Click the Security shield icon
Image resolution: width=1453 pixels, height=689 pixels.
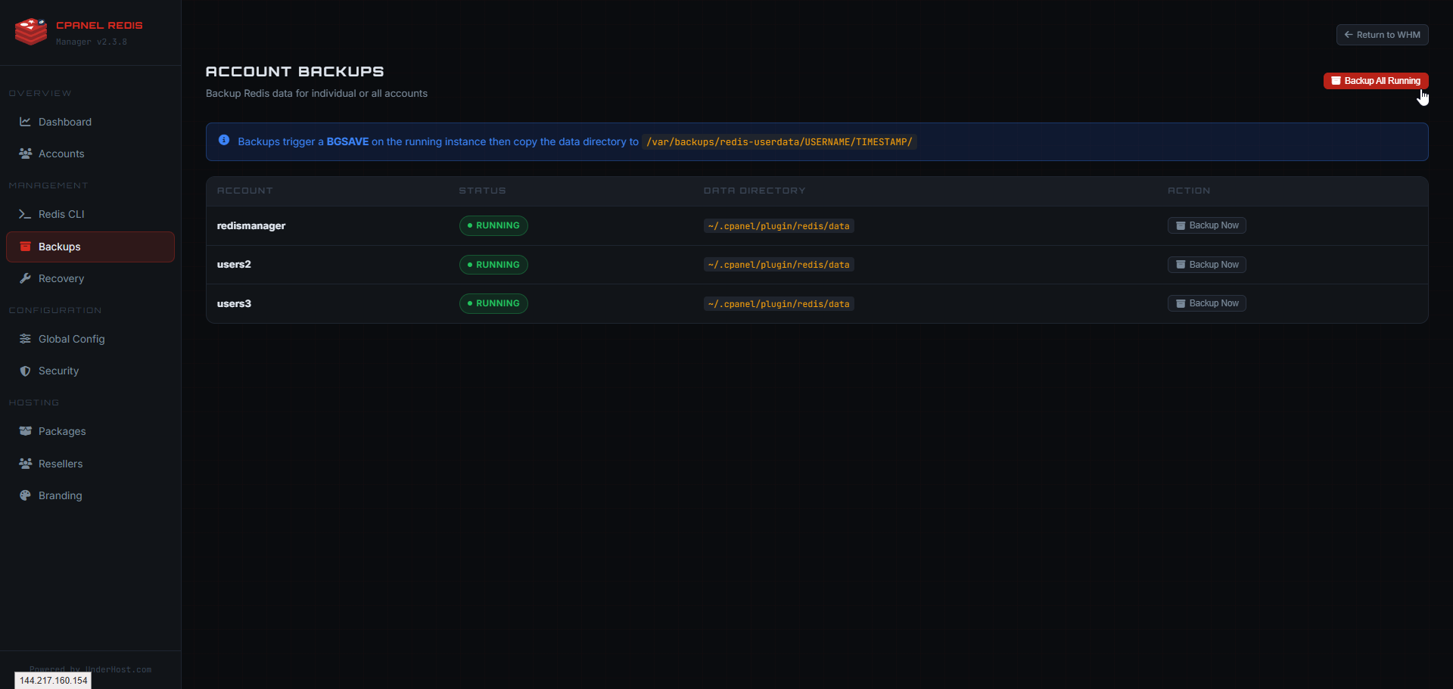coord(24,371)
